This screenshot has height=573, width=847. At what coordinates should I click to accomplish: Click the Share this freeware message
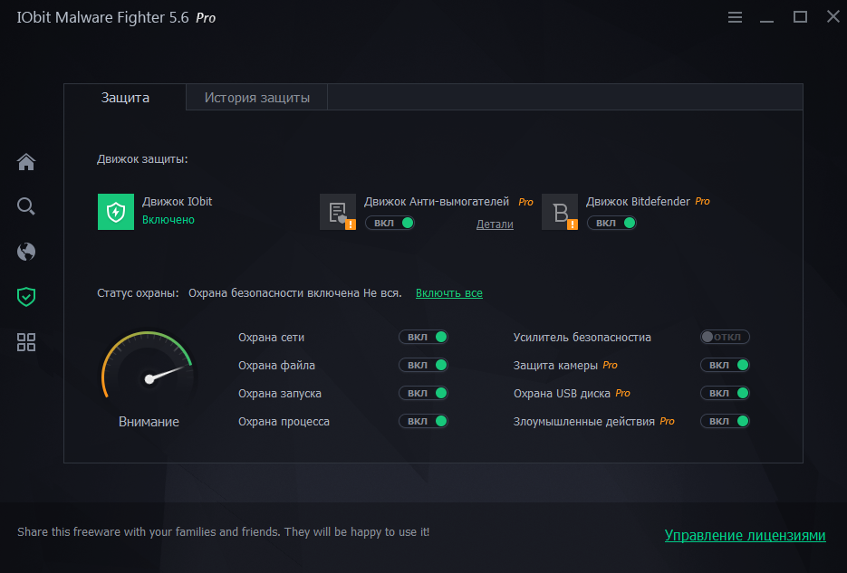[x=223, y=532]
